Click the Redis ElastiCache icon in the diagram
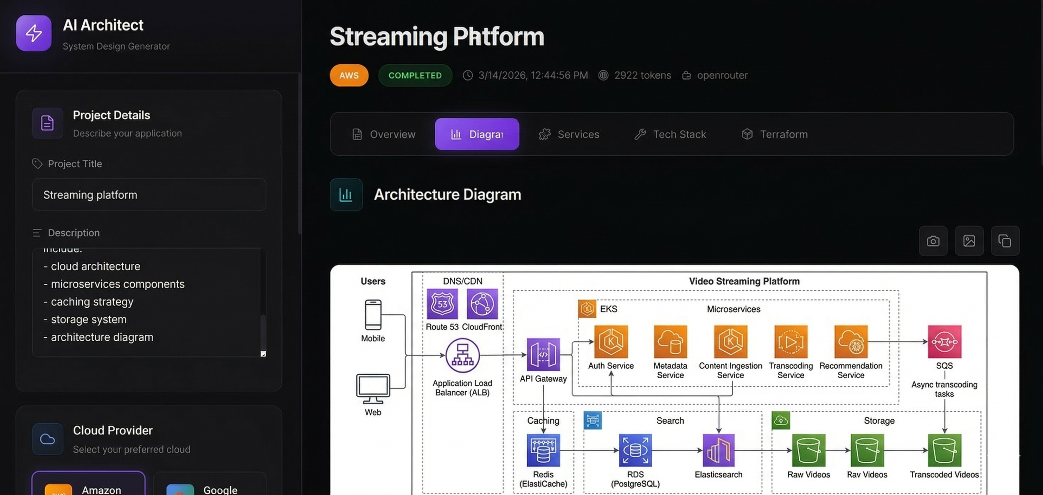Viewport: 1043px width, 495px height. pos(543,450)
